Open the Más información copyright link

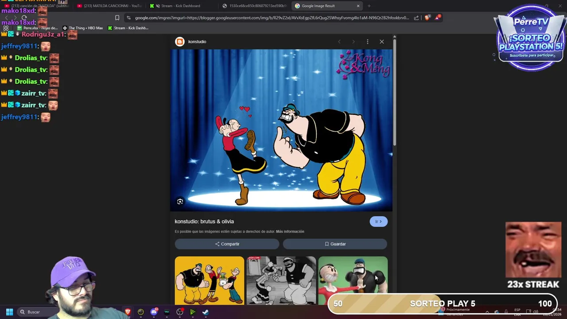(x=290, y=231)
